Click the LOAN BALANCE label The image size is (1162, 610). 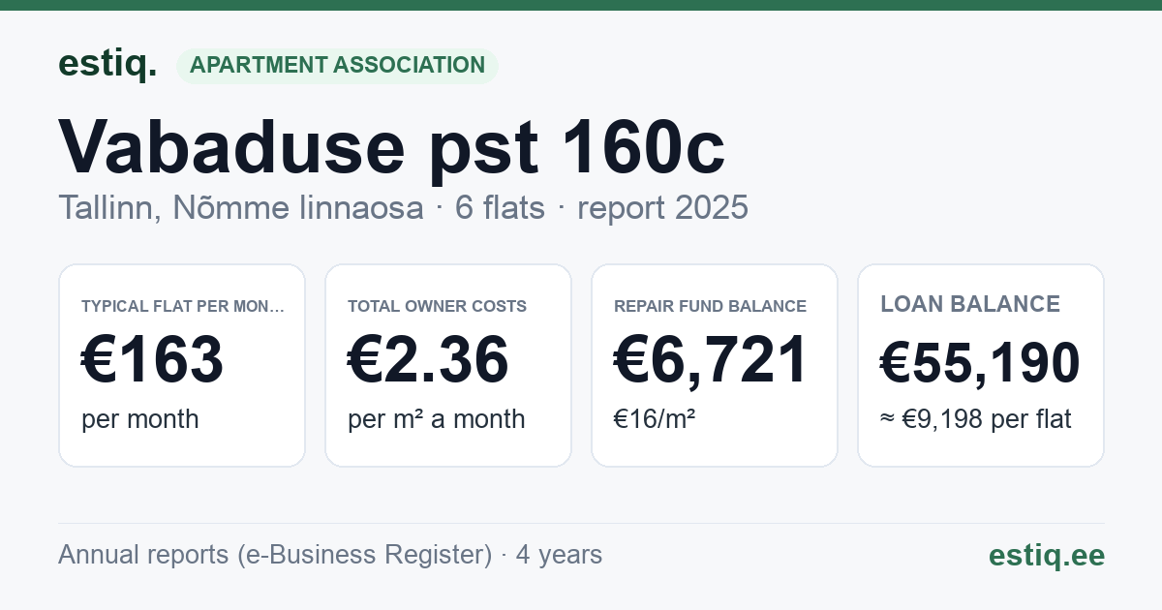tap(970, 304)
